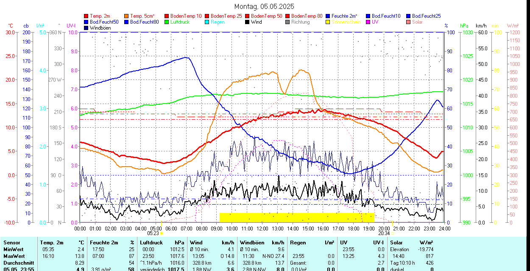
Task: Click the yellow Sonnenschein legend square
Action: [328, 22]
